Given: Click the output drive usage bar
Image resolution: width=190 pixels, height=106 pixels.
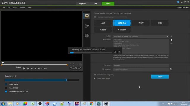Looking at the screenshot, I should (42, 80).
